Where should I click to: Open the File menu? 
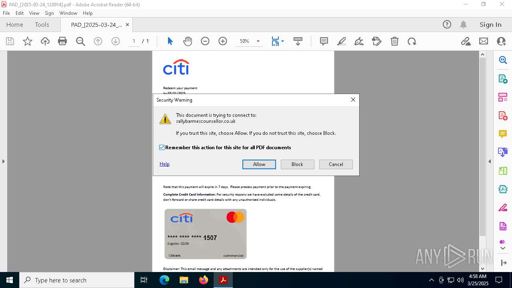coord(6,13)
